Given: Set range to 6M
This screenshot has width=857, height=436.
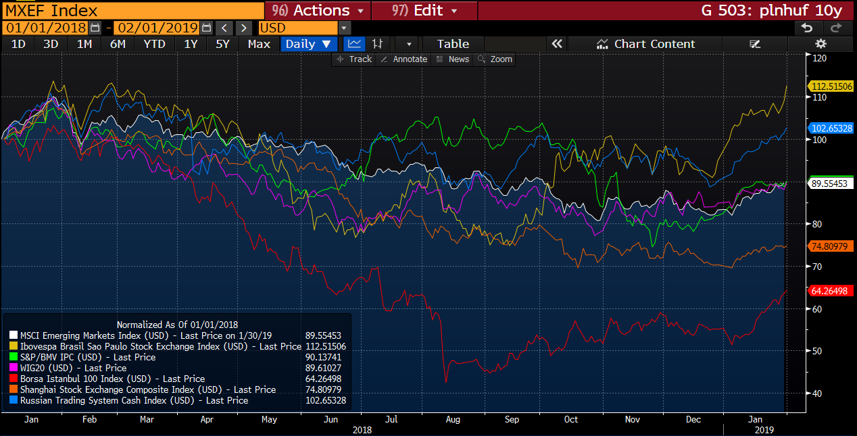Looking at the screenshot, I should 118,44.
